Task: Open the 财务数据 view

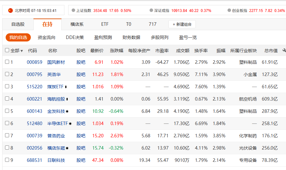Action: [x=131, y=37]
